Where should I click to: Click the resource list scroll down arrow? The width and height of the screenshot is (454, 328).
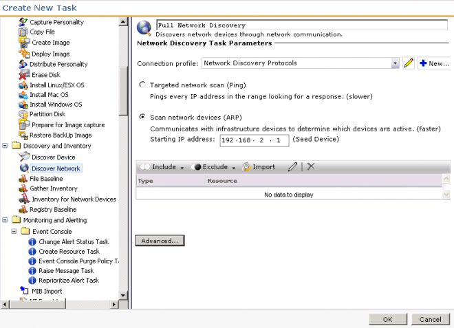pos(446,194)
